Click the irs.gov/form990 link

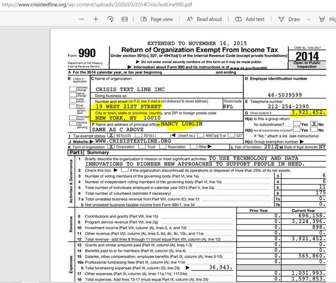pos(249,68)
